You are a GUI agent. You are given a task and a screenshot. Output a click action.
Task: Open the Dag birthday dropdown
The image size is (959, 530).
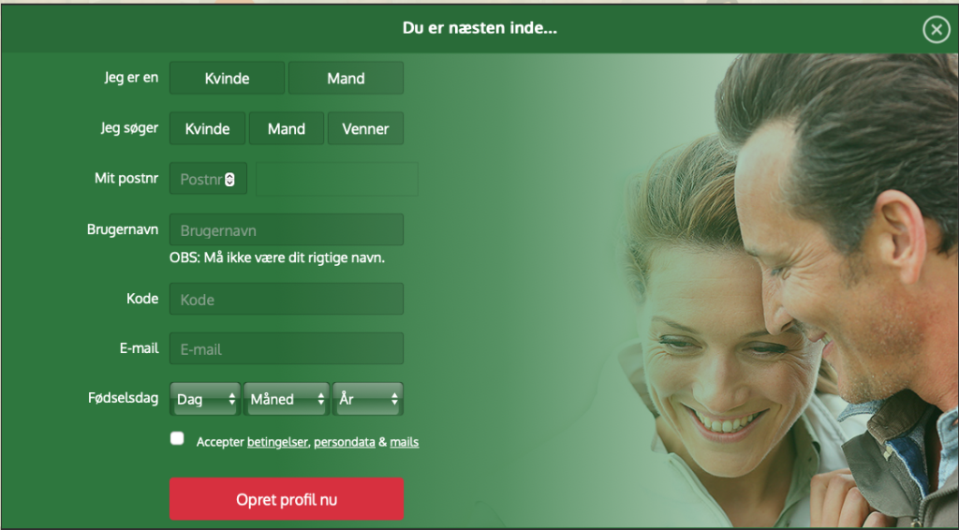[x=205, y=399]
